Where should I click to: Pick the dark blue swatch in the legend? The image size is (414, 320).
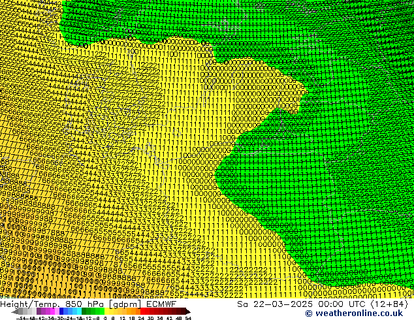tap(61, 311)
